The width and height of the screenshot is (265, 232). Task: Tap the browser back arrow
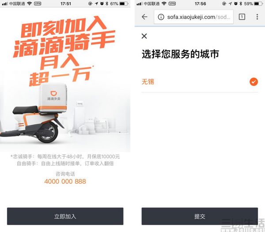pos(145,17)
